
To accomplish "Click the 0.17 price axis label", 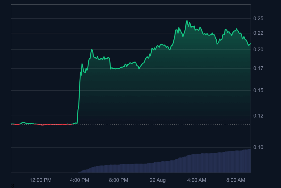I will pyautogui.click(x=258, y=68).
